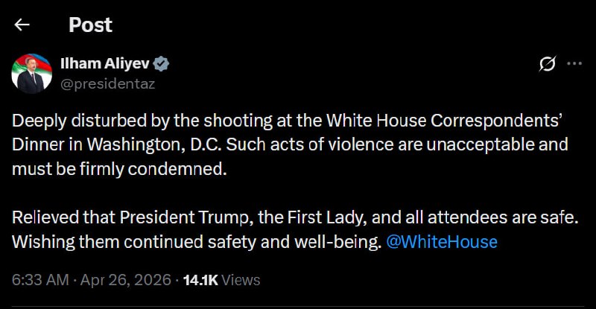This screenshot has width=596, height=309.
Task: Click the Post page heading
Action: tap(90, 25)
